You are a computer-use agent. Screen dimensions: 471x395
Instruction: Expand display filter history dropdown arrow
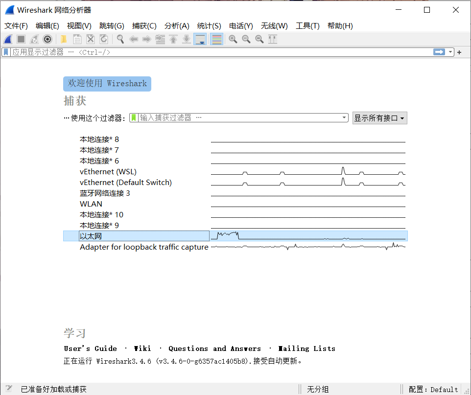coord(450,52)
